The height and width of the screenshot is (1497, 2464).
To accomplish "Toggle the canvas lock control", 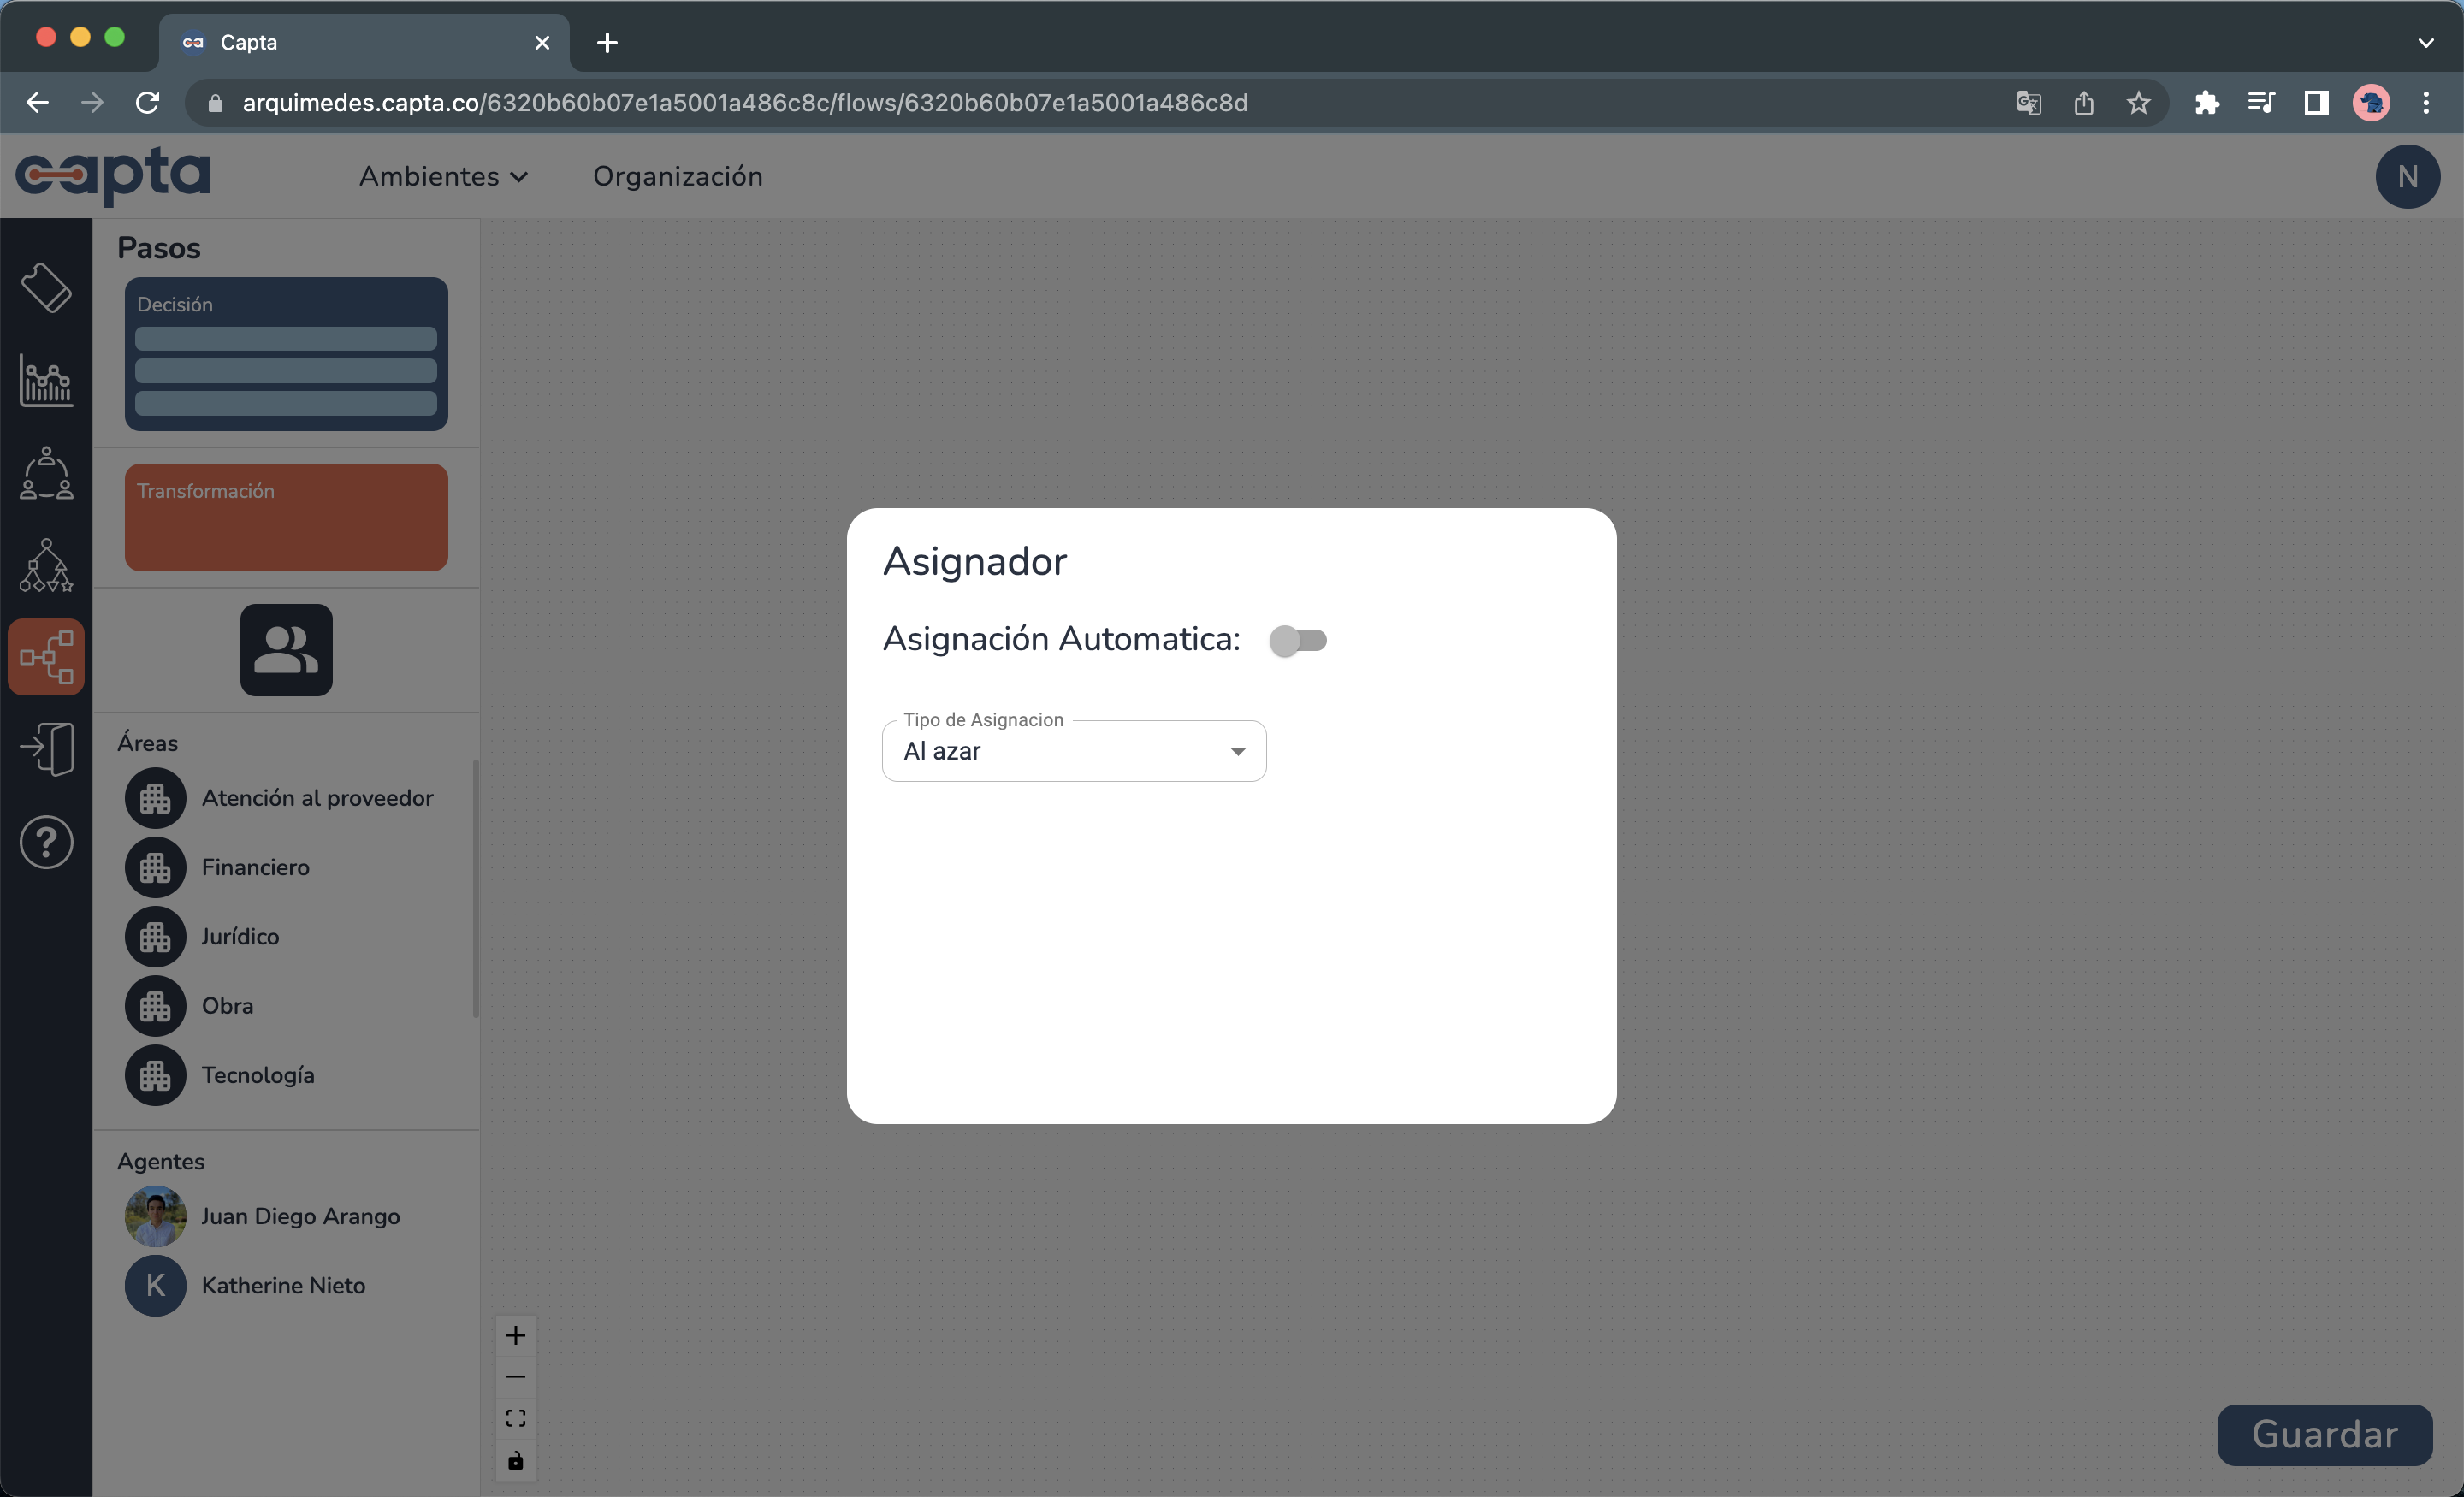I will pyautogui.click(x=516, y=1459).
